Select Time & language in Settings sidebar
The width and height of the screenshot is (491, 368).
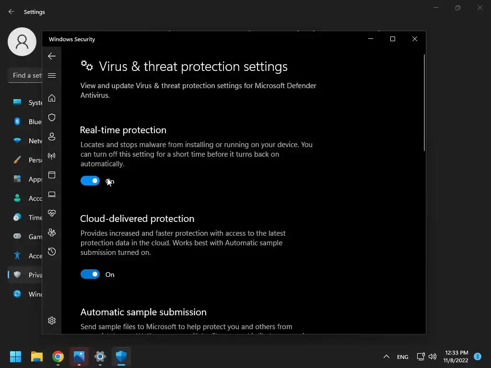pos(25,218)
